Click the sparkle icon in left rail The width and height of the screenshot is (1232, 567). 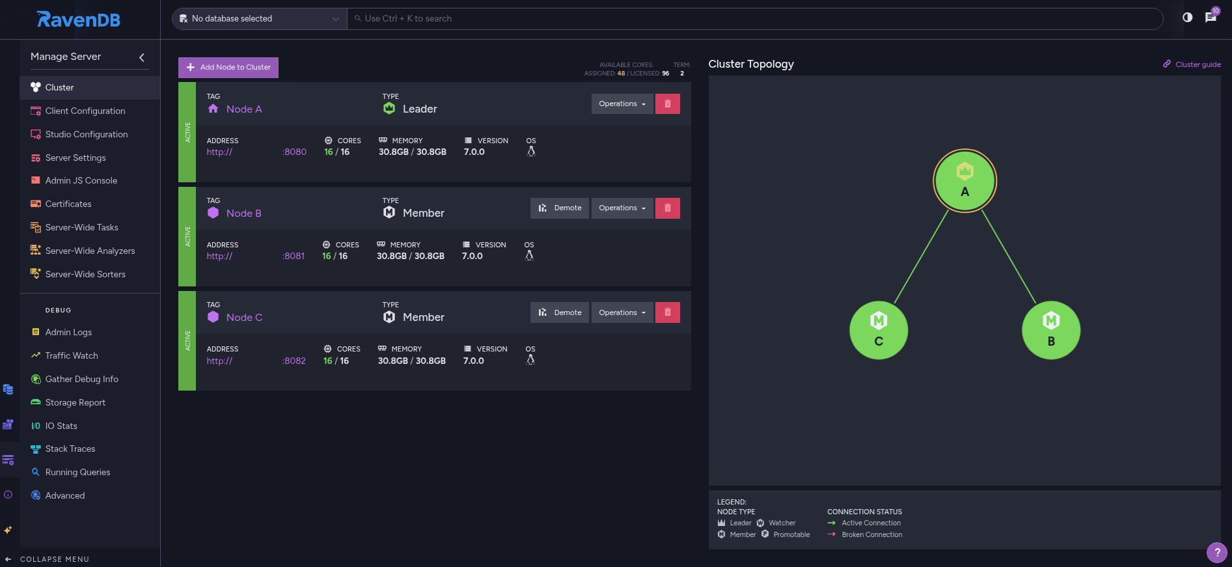(x=8, y=530)
